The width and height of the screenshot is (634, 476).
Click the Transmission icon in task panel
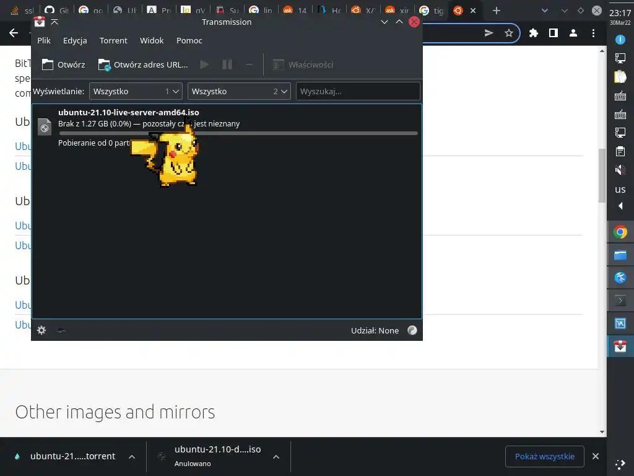click(x=620, y=346)
